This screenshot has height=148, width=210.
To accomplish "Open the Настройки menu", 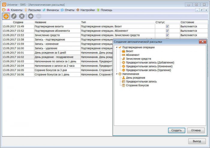I will pyautogui.click(x=87, y=10).
